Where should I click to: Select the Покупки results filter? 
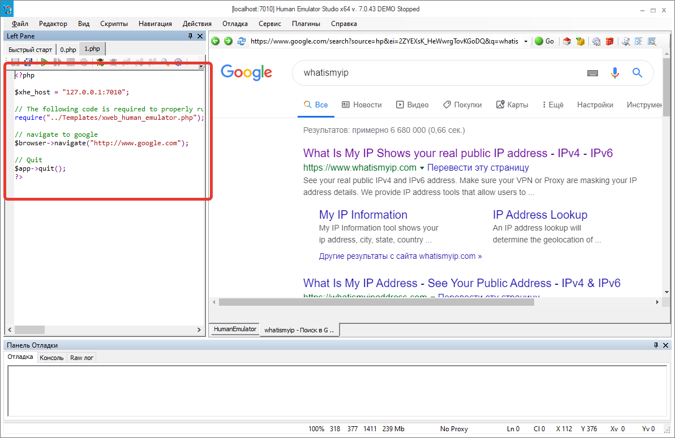(462, 105)
